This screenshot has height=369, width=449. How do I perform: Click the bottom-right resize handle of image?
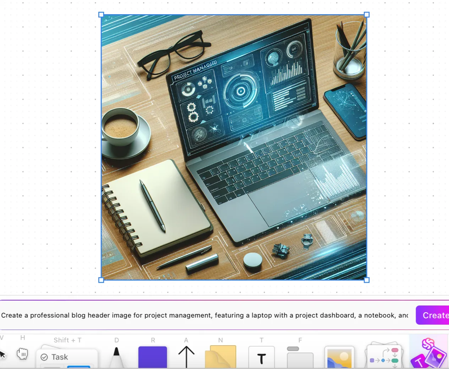point(367,280)
